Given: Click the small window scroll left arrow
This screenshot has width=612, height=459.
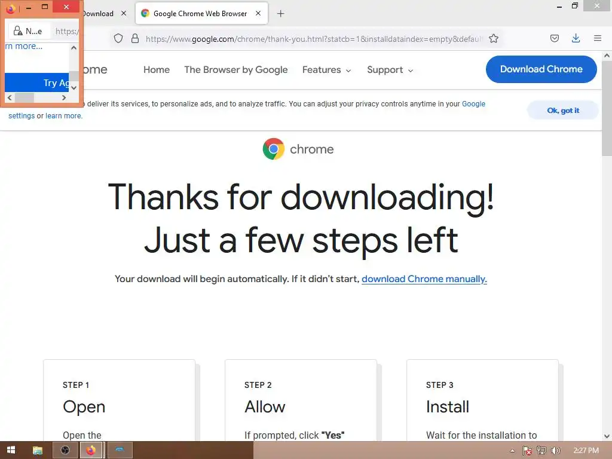Looking at the screenshot, I should point(10,97).
